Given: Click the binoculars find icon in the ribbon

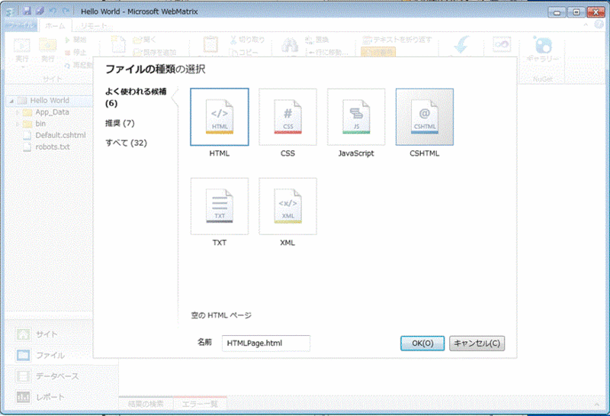Looking at the screenshot, I should point(290,45).
